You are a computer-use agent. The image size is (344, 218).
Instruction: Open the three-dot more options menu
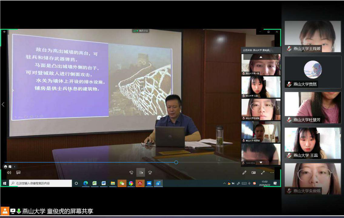(272, 172)
